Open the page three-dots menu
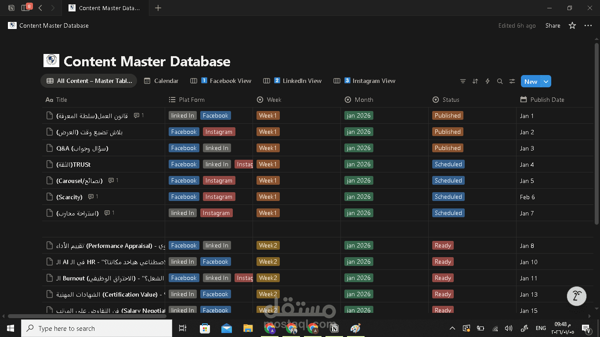 pos(588,25)
